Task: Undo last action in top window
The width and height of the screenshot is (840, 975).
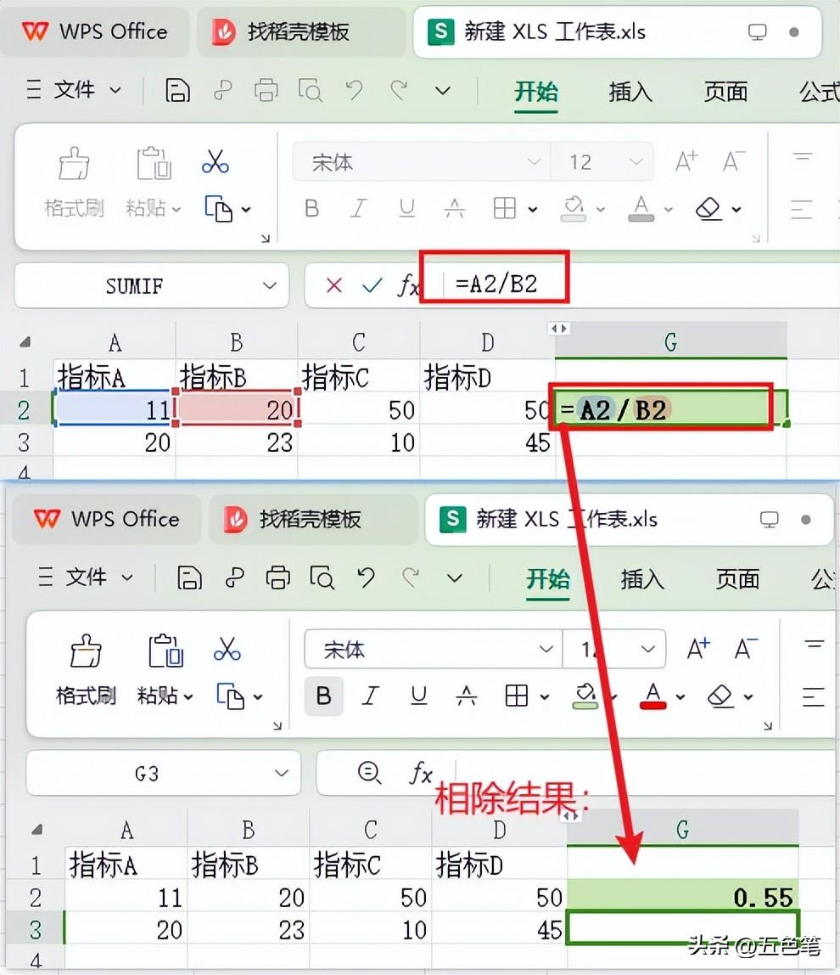Action: 355,91
